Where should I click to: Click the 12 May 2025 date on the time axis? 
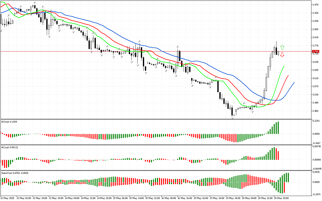point(8,198)
